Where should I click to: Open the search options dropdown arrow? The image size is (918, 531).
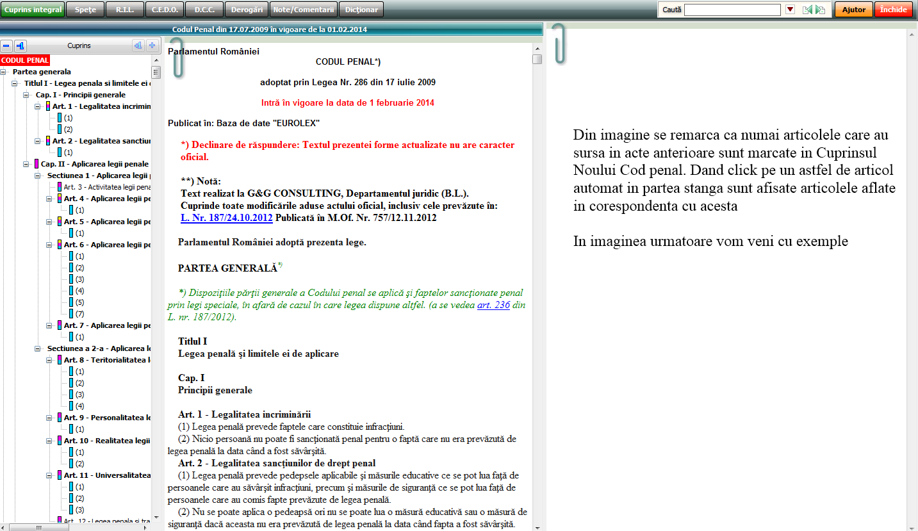tap(790, 10)
